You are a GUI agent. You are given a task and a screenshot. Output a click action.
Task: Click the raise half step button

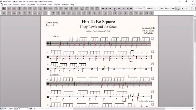(131, 13)
